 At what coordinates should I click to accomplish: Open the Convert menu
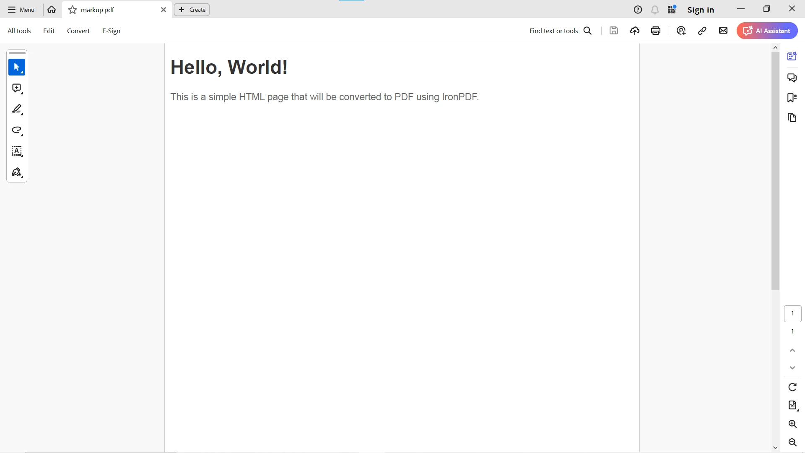(78, 31)
